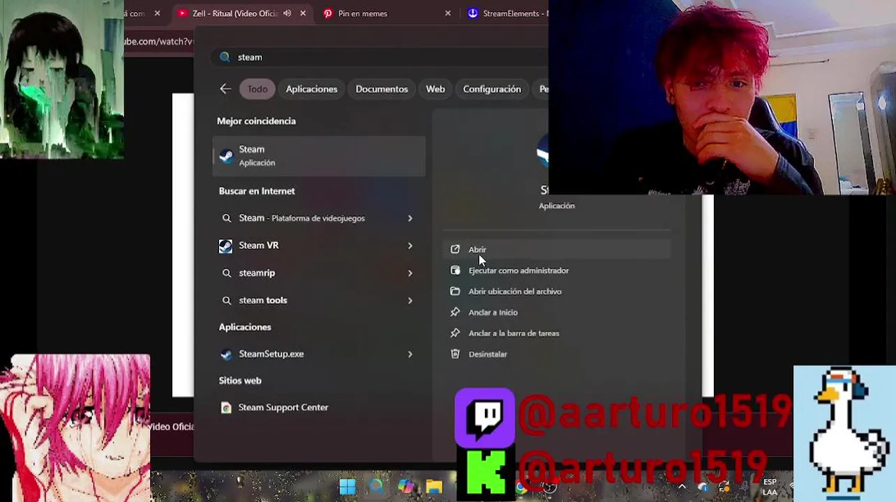Switch to the 'Documentos' filter tab
This screenshot has height=502, width=896.
[x=382, y=89]
